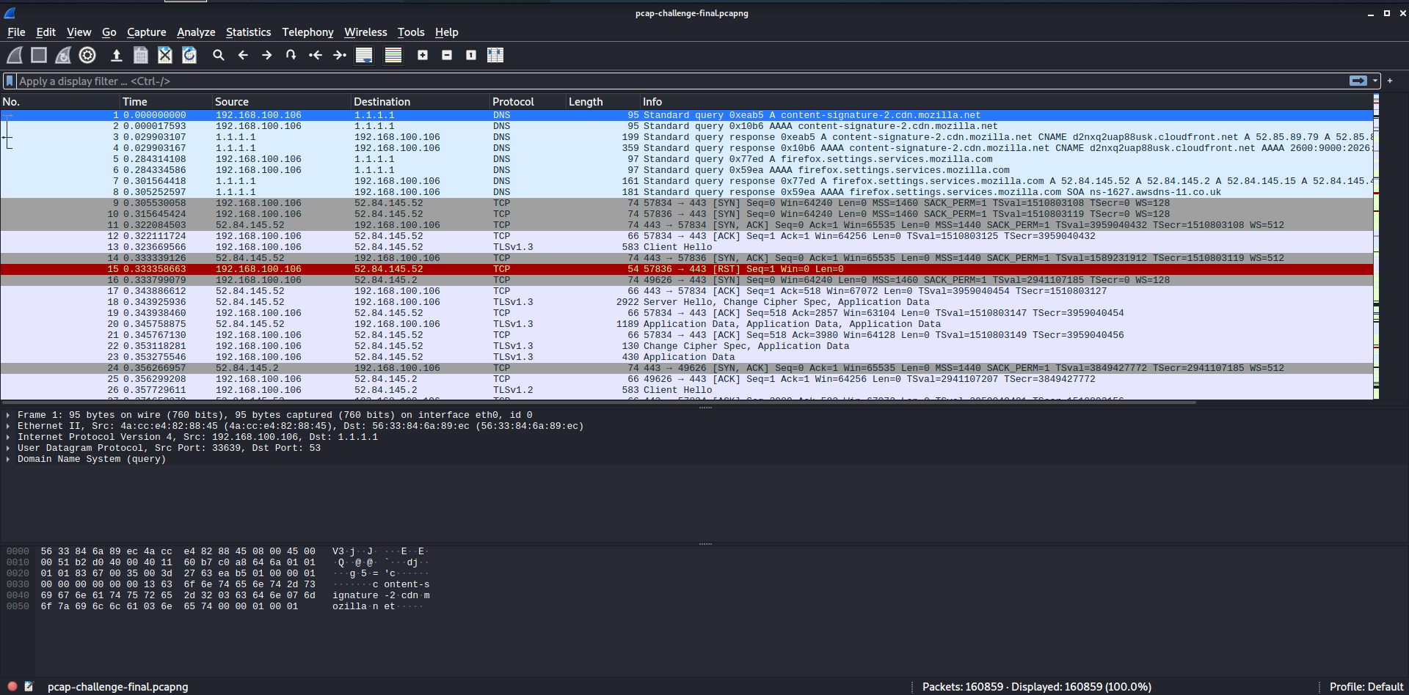Click Profile: Default in status bar
This screenshot has width=1409, height=695.
pyautogui.click(x=1366, y=687)
